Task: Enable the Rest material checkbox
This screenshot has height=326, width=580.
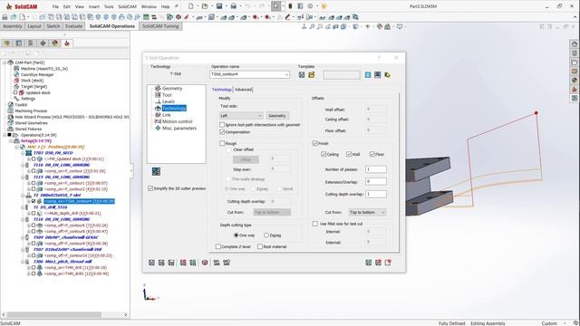Action: click(260, 246)
